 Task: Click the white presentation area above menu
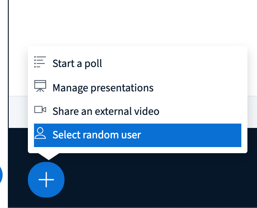point(131,23)
